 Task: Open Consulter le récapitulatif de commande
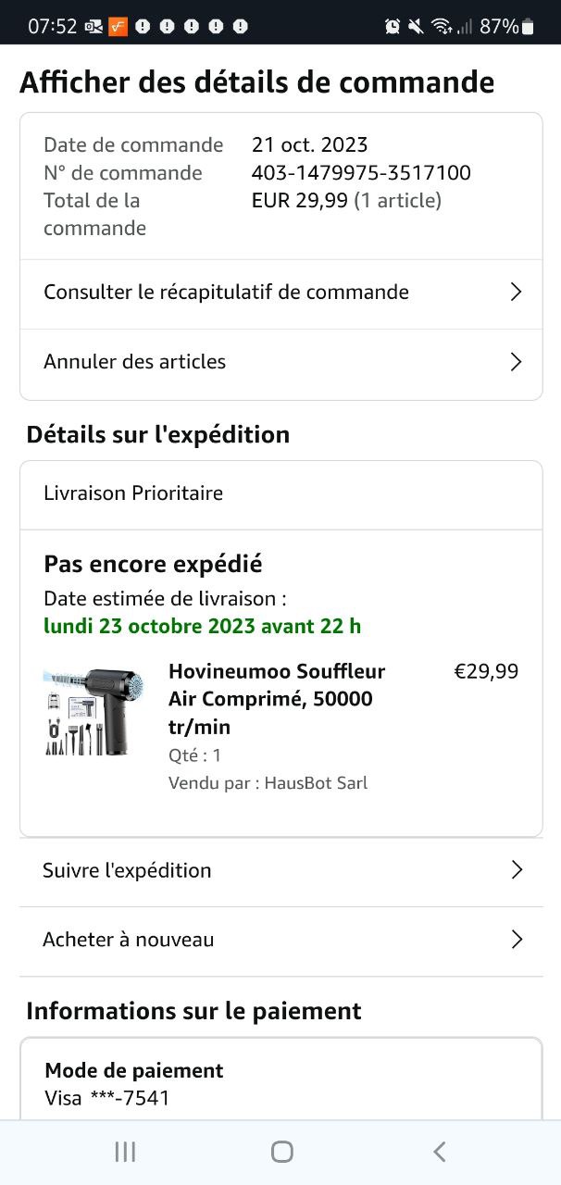click(x=226, y=293)
